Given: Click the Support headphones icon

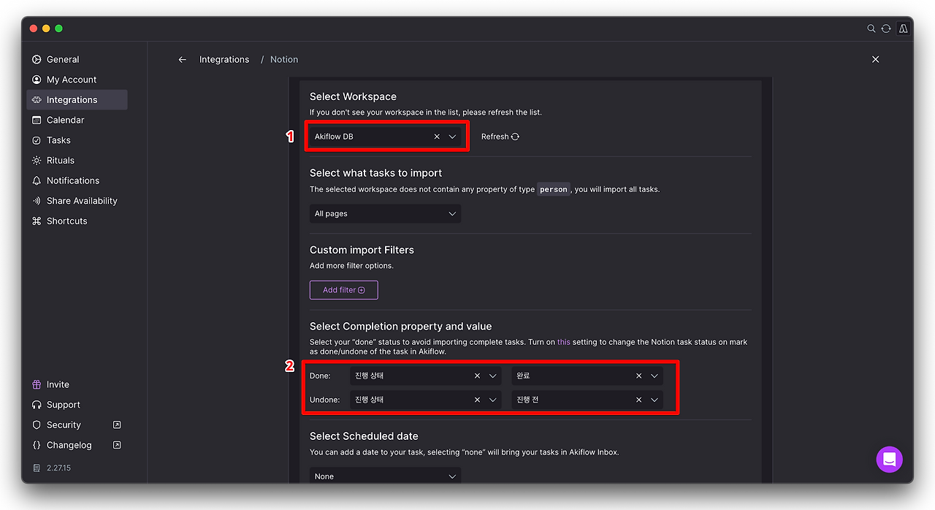Looking at the screenshot, I should tap(37, 405).
